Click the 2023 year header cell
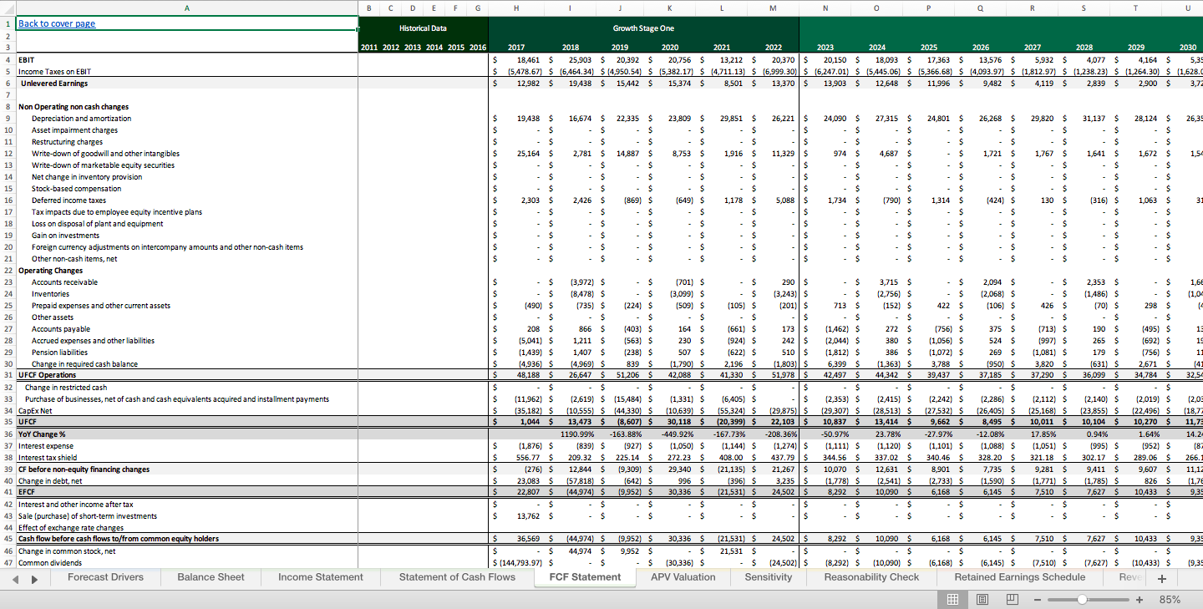Viewport: 1203px width, 609px height. point(825,48)
